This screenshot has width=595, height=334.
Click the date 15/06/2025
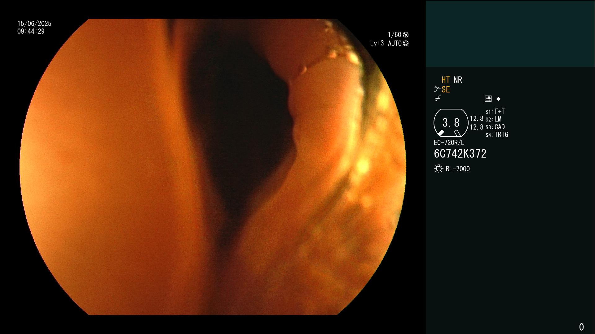[x=34, y=24]
